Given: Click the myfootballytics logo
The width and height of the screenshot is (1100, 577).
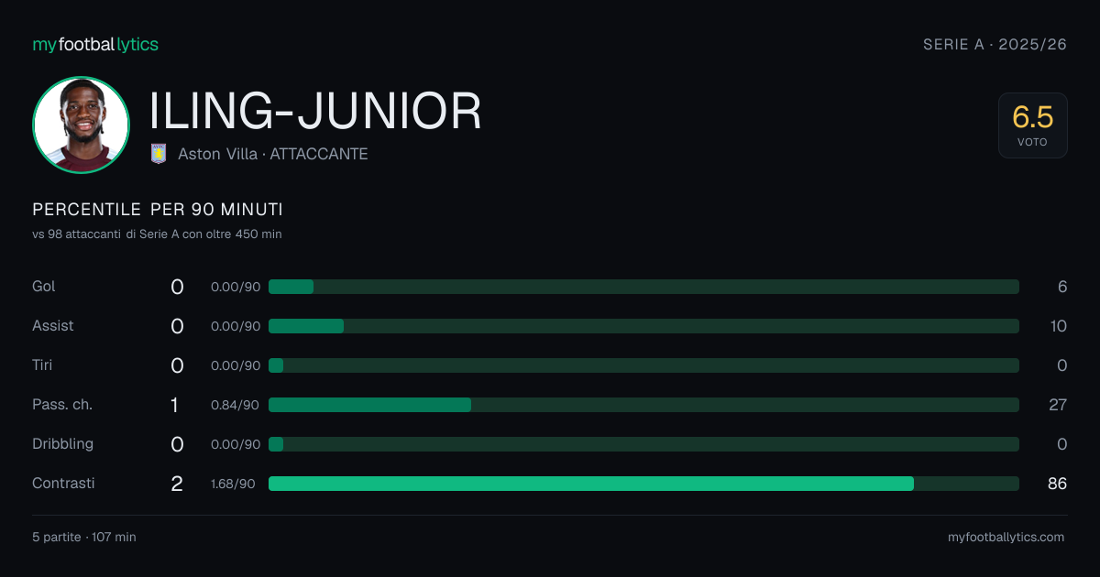Looking at the screenshot, I should 95,44.
